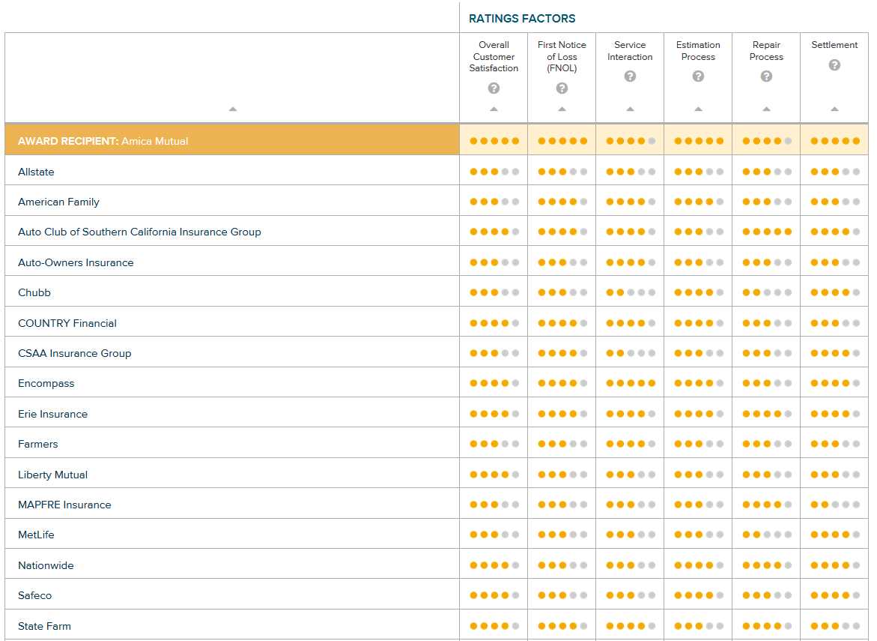The image size is (877, 641).
Task: Sort by Overall Customer Satisfaction arrow
Action: point(494,109)
